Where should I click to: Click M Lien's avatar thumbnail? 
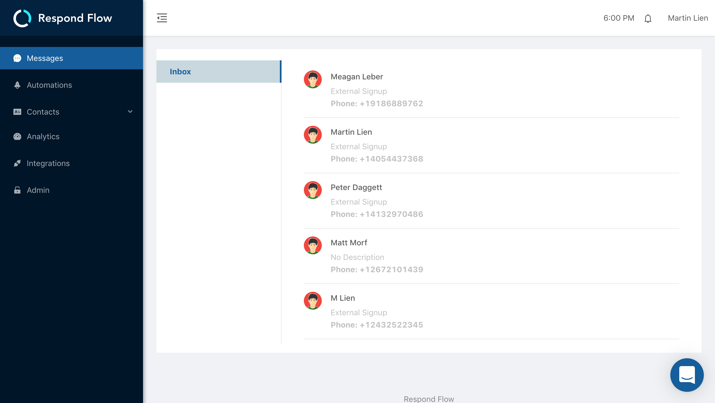[x=313, y=301]
